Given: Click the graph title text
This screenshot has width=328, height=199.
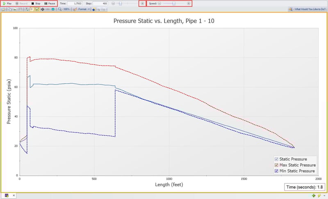Looking at the screenshot, I should point(164,21).
